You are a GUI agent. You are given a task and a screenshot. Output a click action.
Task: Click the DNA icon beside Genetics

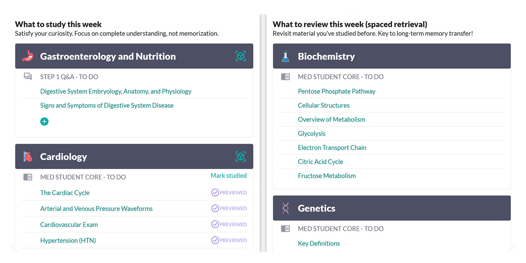coord(285,208)
